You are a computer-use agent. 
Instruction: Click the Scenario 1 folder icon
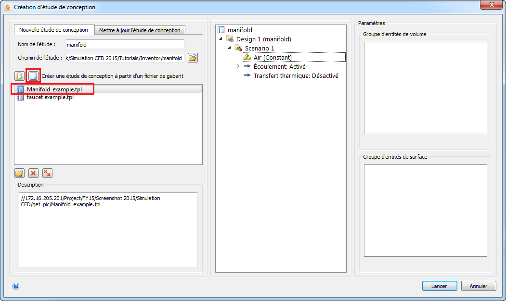point(238,48)
